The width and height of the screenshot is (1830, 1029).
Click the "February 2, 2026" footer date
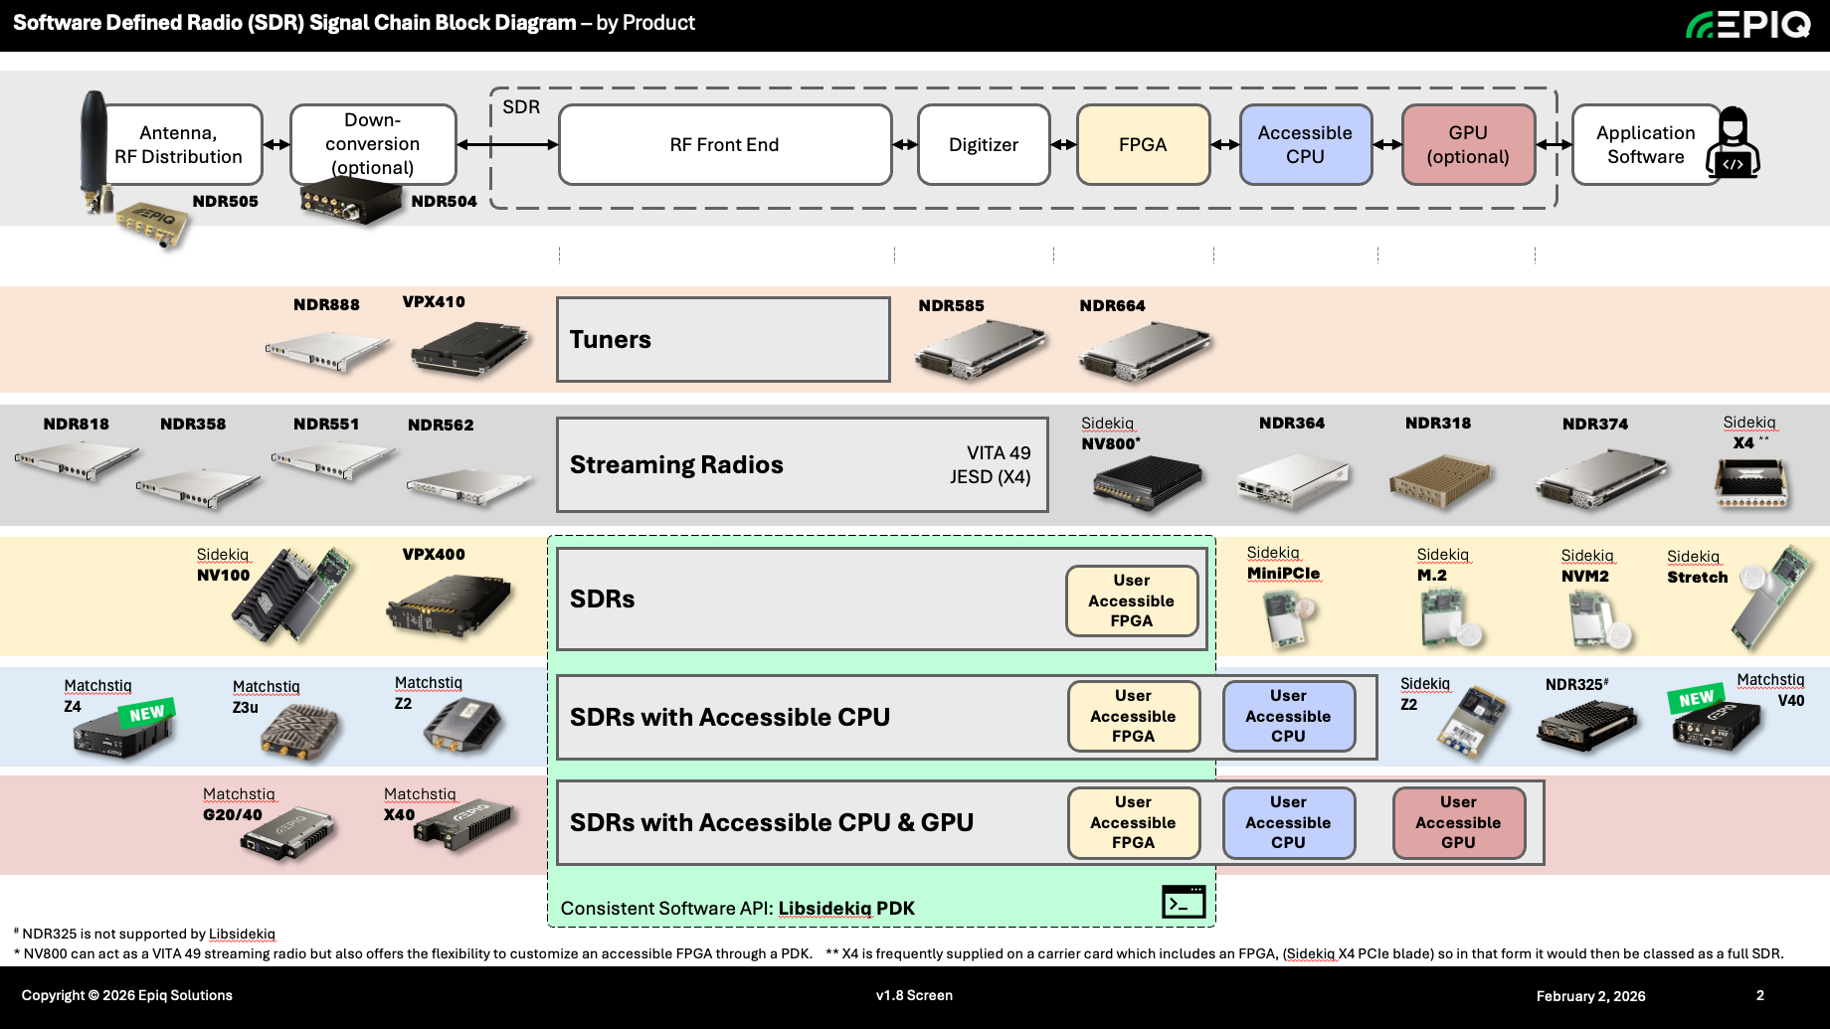pos(1591,996)
